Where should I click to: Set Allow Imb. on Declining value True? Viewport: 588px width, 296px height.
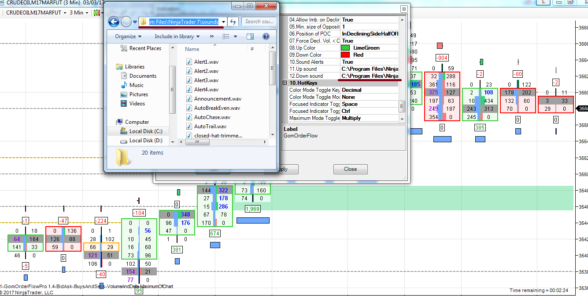point(369,20)
